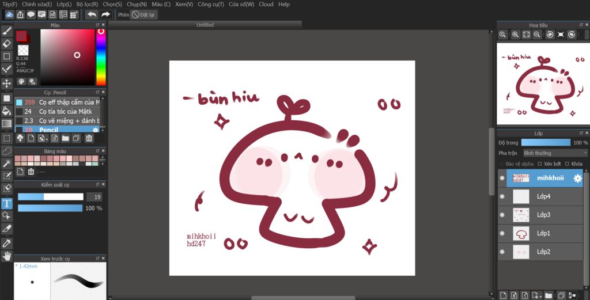590x300 pixels.
Task: Fit navigator view to screen
Action: [527, 35]
